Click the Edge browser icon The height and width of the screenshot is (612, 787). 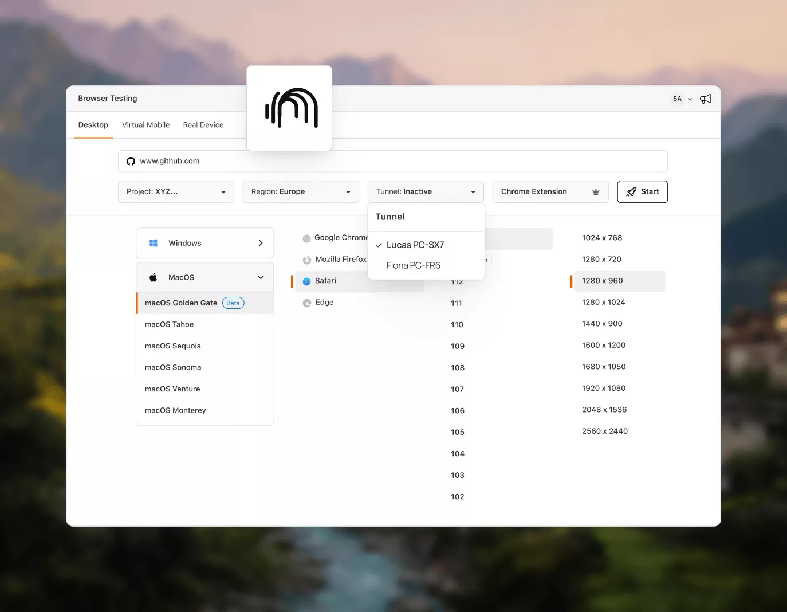(306, 303)
